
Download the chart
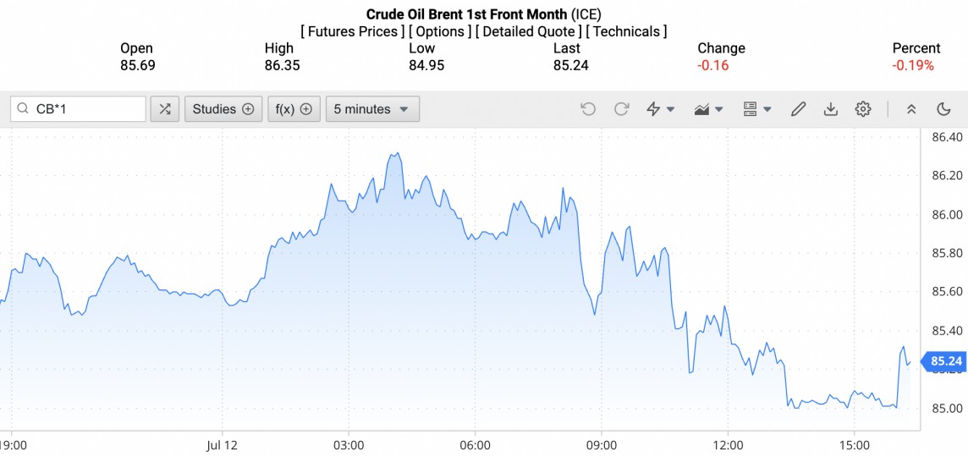(831, 109)
